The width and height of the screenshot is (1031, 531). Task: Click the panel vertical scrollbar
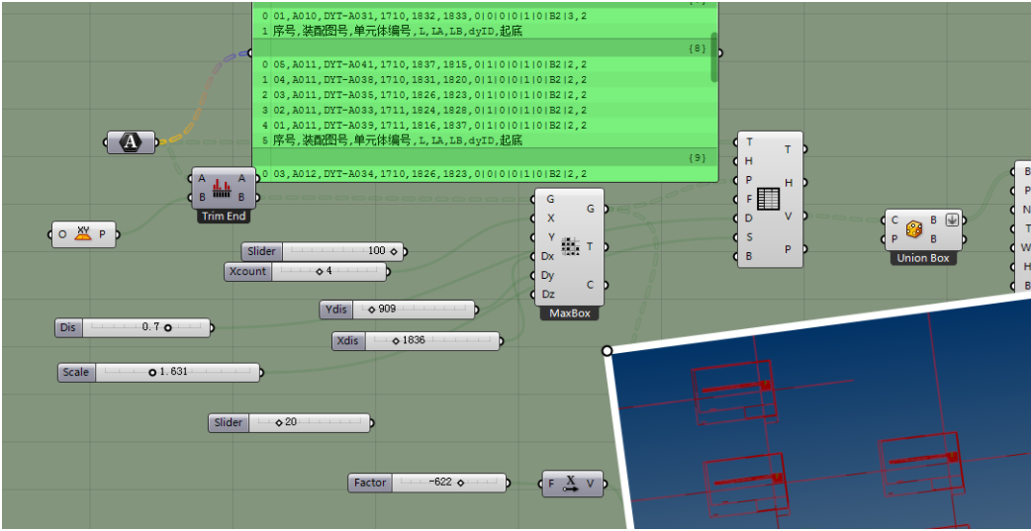point(713,57)
